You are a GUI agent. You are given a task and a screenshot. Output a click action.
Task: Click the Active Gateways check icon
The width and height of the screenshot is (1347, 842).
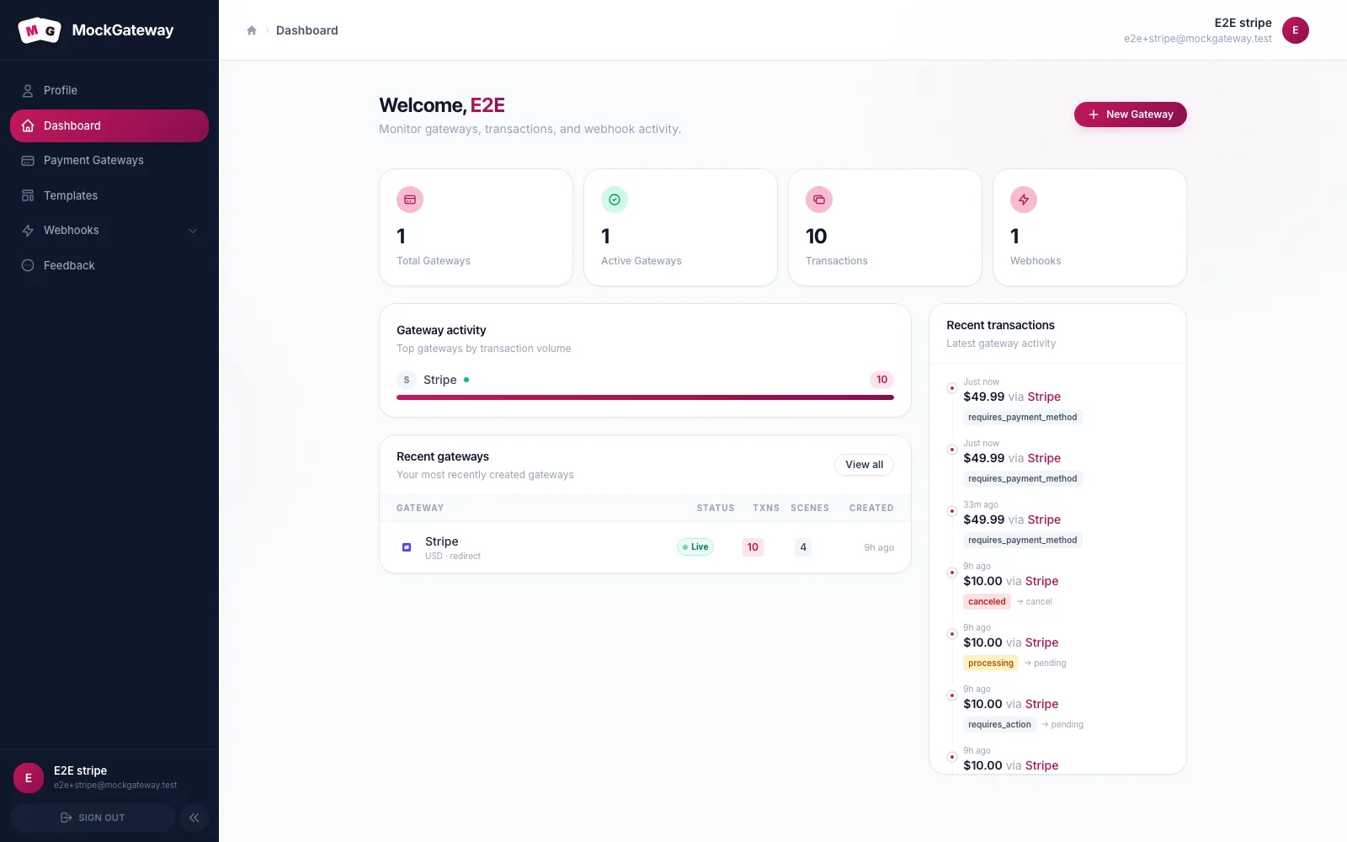point(615,200)
